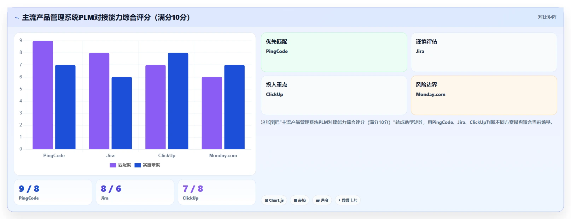This screenshot has height=219, width=571.
Task: Click the Chart.js tag chip
Action: coord(274,200)
